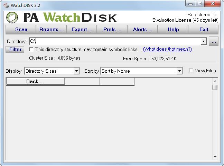
Task: Open the Alerts configuration
Action: (142, 29)
